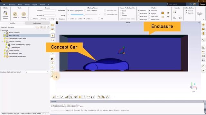The image size is (206, 115).
Task: Click the L-shaped ruler icon under Examine
Action: (175, 18)
